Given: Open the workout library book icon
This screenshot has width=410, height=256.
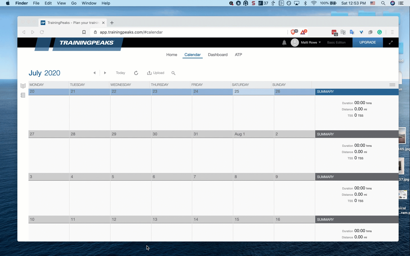Looking at the screenshot, I should 23,86.
